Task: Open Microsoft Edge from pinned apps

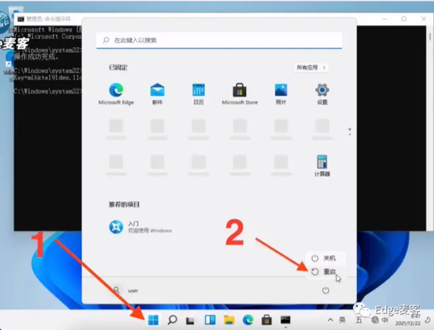Action: pos(116,94)
